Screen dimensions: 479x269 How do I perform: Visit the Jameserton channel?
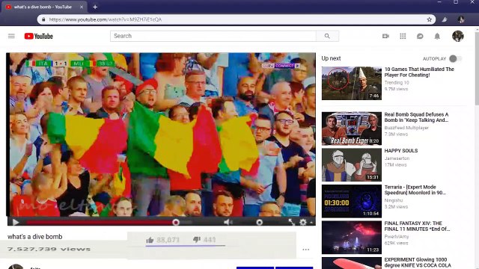click(397, 158)
